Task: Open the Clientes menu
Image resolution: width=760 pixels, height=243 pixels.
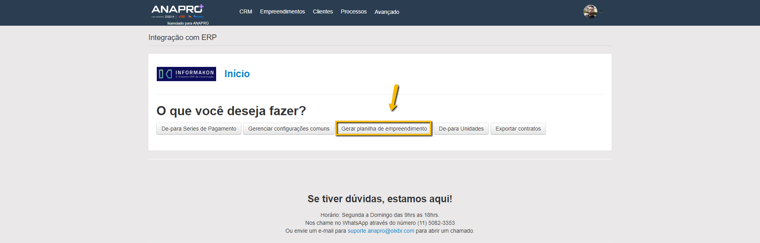Action: (x=323, y=11)
